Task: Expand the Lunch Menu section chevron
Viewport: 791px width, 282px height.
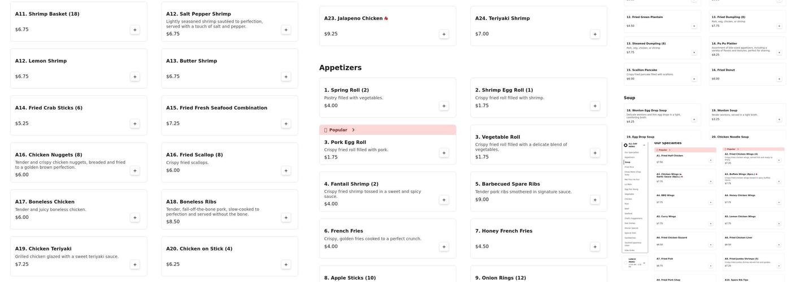Action: pyautogui.click(x=644, y=263)
